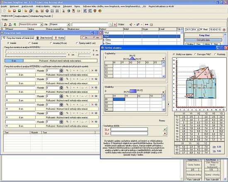This screenshot has height=182, width=228.
Task: Open dropdown arrow next to sort arrows icon
Action: click(142, 25)
